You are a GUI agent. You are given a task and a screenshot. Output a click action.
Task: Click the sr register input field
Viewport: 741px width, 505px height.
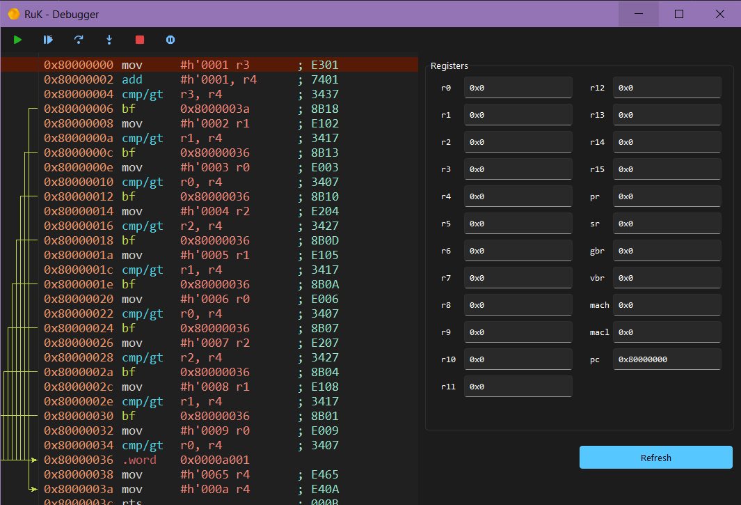(x=667, y=224)
